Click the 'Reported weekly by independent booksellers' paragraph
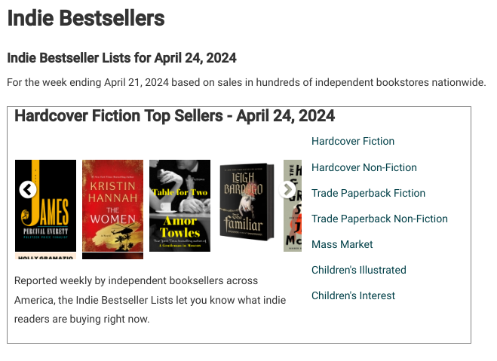Viewport: 497px width, 361px height. [x=136, y=300]
